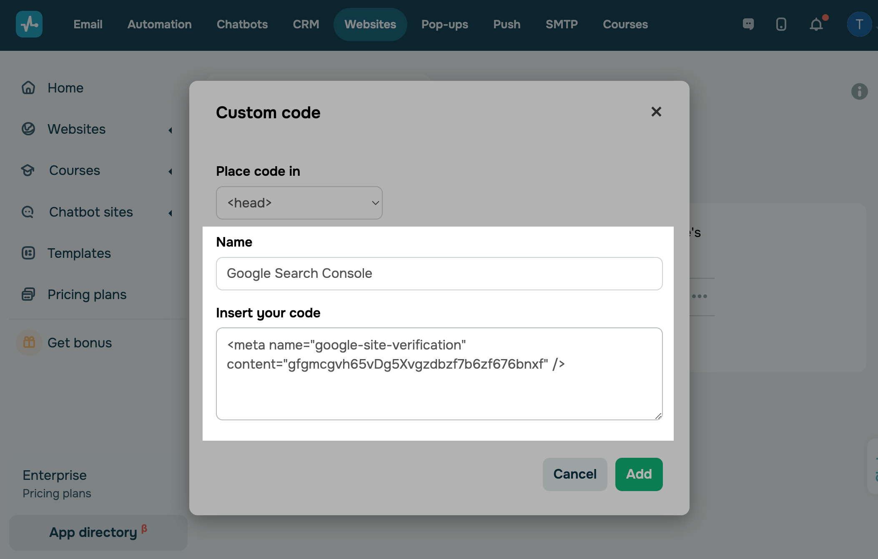Close the Custom code modal
The height and width of the screenshot is (559, 878).
[656, 112]
